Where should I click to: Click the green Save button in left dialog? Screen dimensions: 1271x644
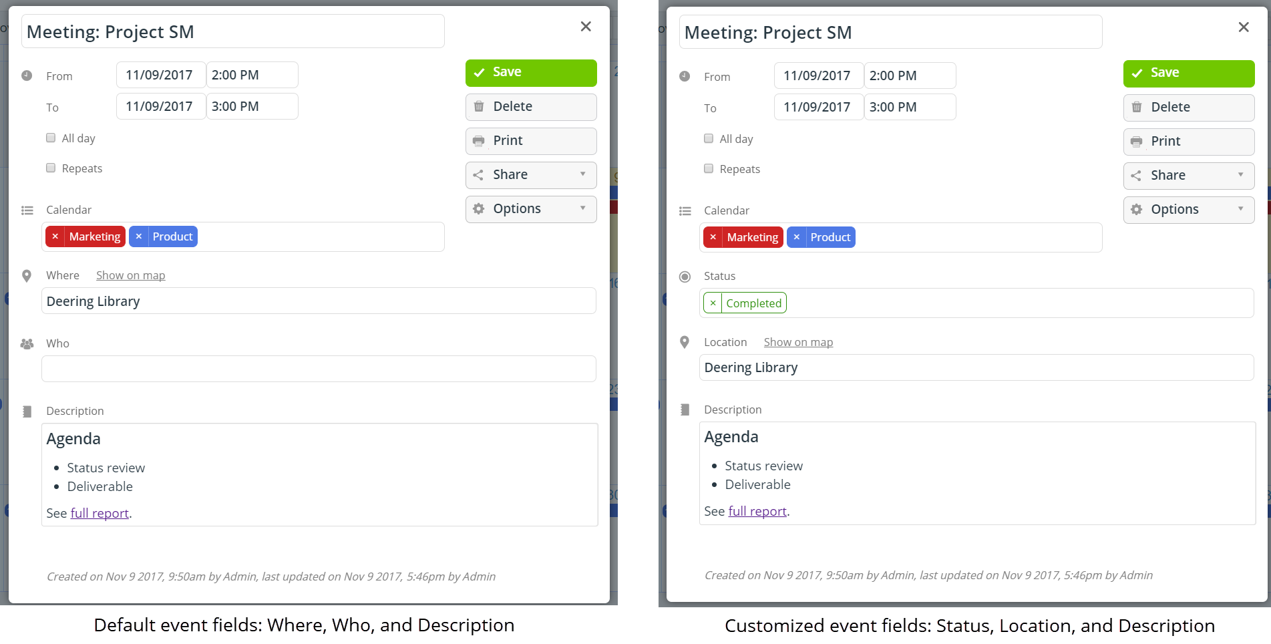[x=531, y=73]
